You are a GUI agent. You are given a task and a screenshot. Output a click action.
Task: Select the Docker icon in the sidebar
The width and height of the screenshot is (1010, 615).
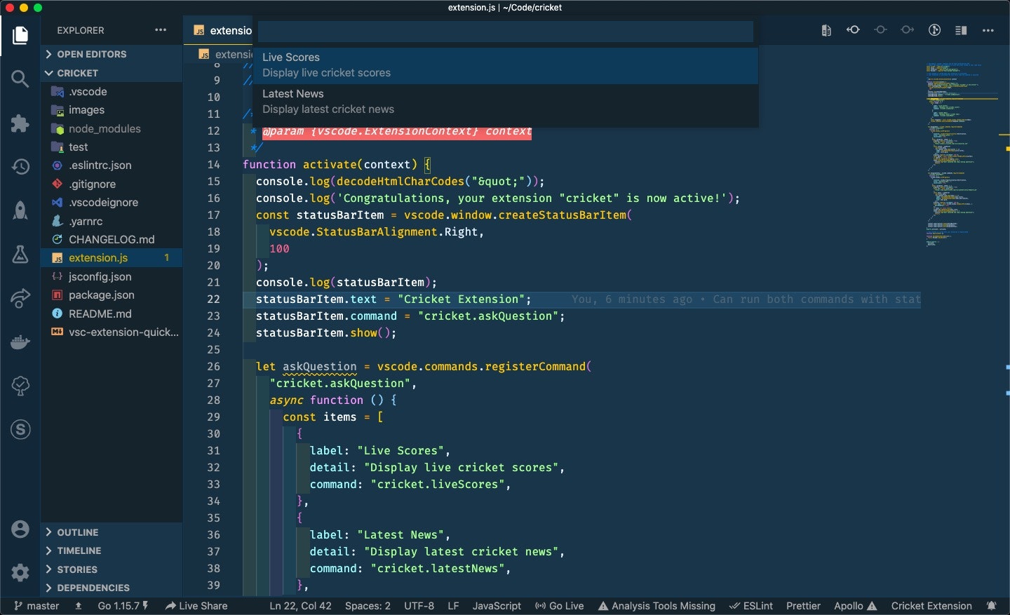[20, 342]
